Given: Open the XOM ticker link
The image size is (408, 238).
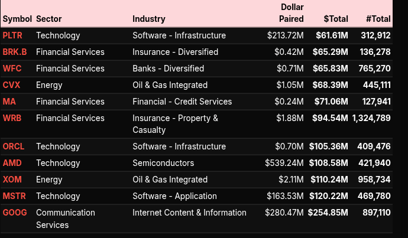Looking at the screenshot, I should (x=12, y=180).
